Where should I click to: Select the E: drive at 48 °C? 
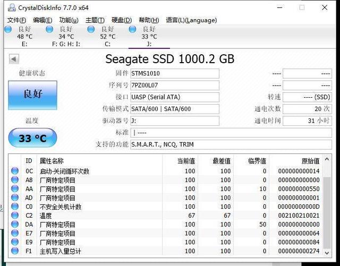tap(24, 37)
